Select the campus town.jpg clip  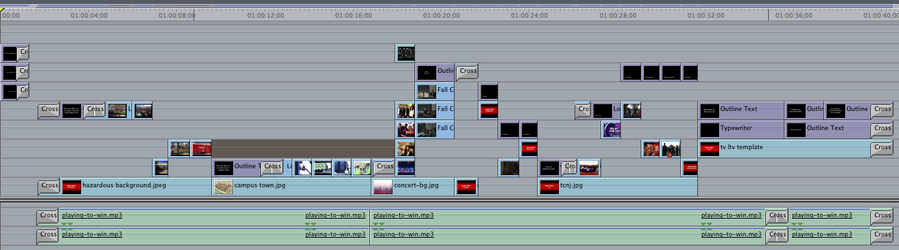[291, 187]
